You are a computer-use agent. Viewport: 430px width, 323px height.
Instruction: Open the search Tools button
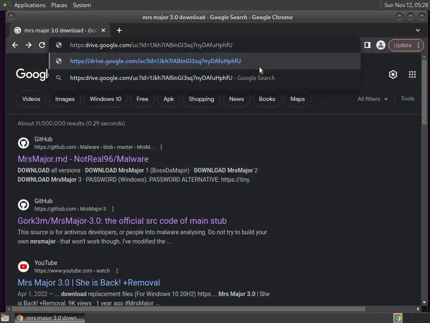pyautogui.click(x=407, y=98)
